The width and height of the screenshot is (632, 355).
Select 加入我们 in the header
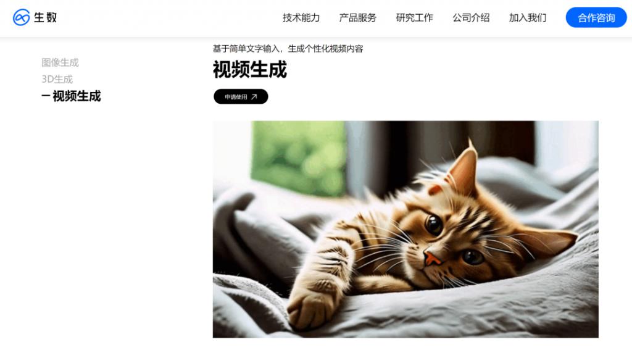pos(528,18)
